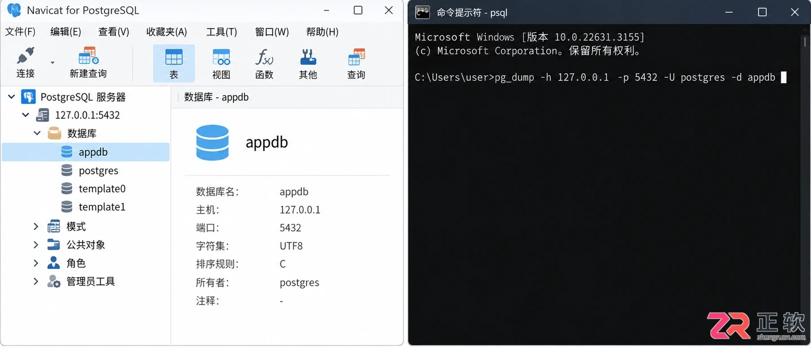
Task: Click the template0 database icon
Action: pos(66,188)
